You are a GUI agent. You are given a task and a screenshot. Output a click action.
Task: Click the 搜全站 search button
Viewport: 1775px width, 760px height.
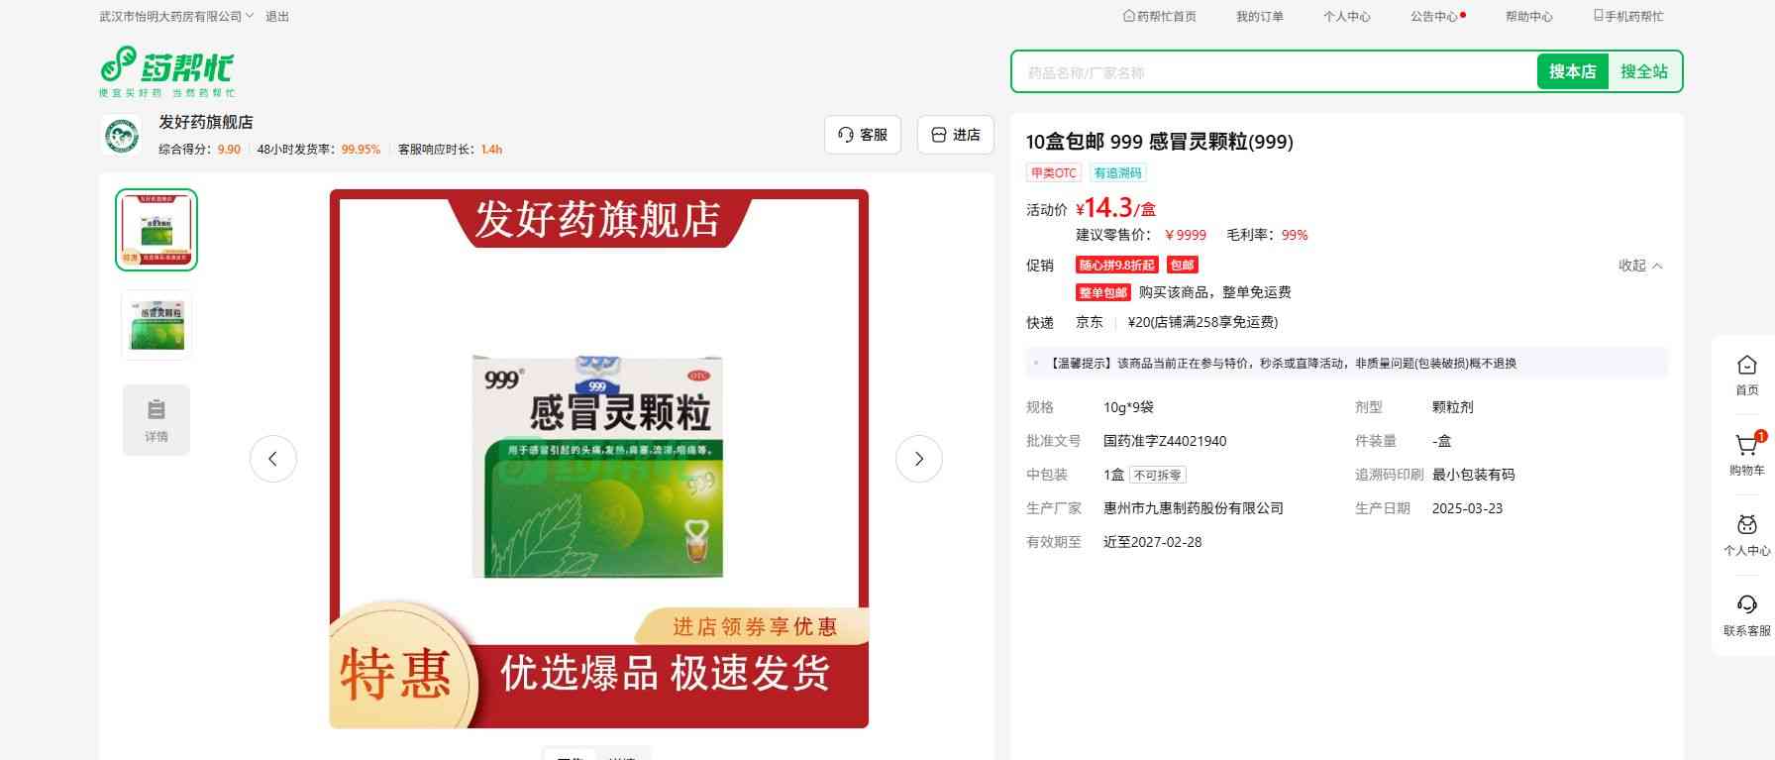click(x=1643, y=71)
